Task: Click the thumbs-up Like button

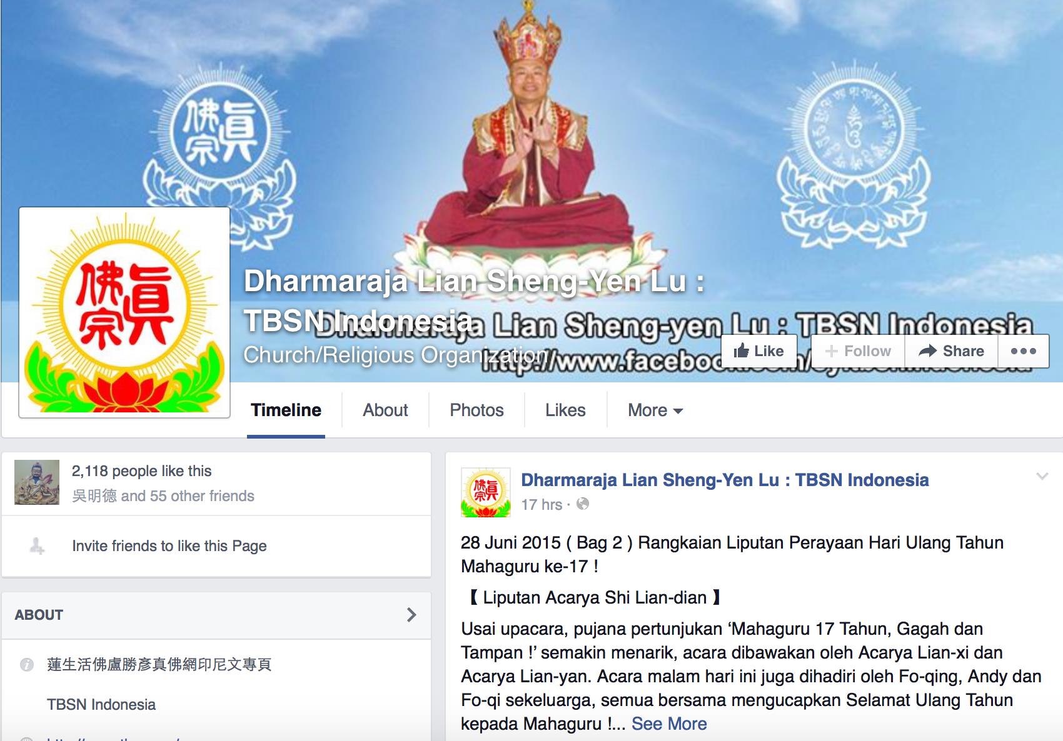Action: pyautogui.click(x=759, y=351)
